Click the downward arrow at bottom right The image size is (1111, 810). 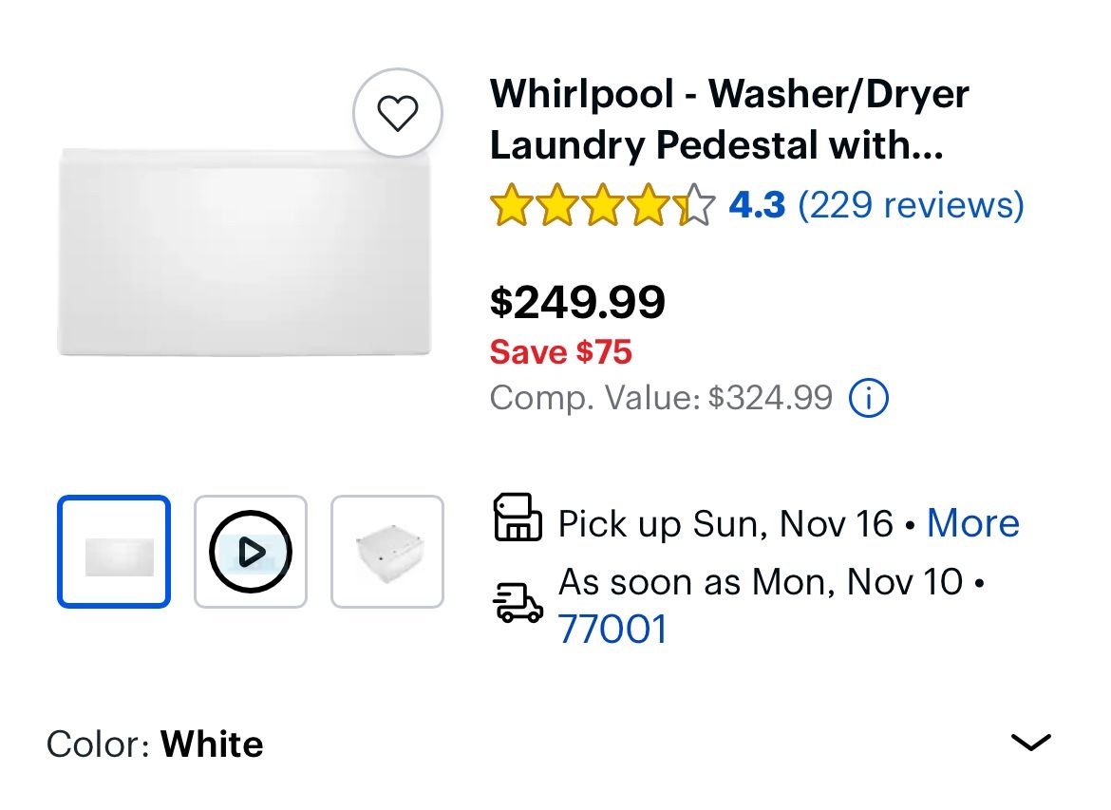[1031, 744]
